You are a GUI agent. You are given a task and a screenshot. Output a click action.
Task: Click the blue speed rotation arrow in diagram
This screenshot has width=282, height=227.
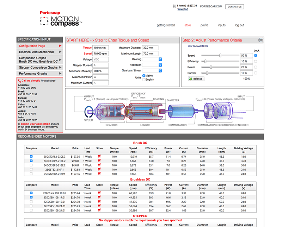tap(89, 112)
